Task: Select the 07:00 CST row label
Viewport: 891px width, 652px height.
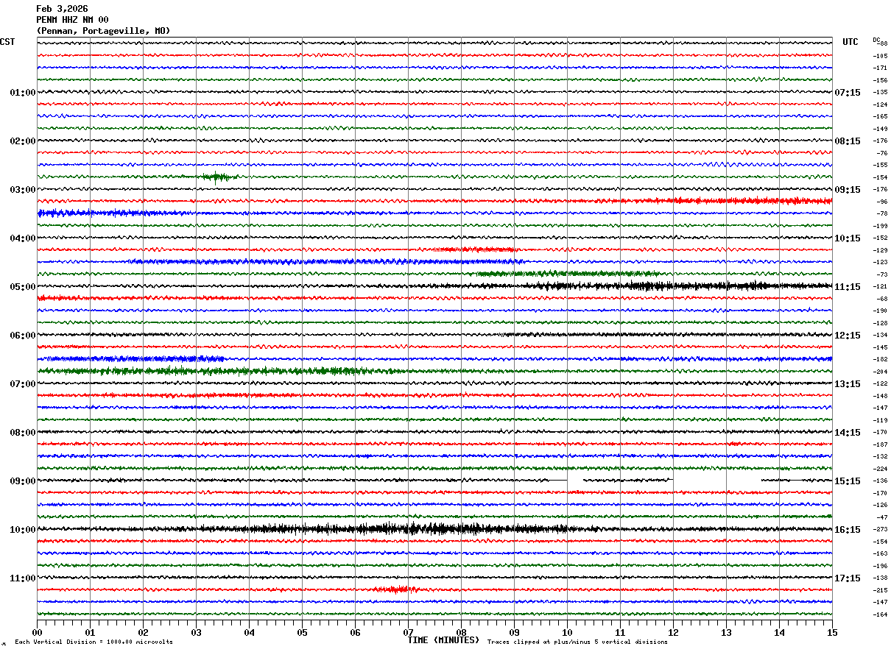Action: click(23, 384)
